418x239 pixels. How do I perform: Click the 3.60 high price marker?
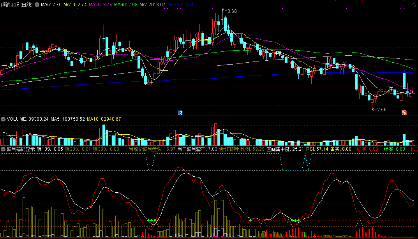232,11
